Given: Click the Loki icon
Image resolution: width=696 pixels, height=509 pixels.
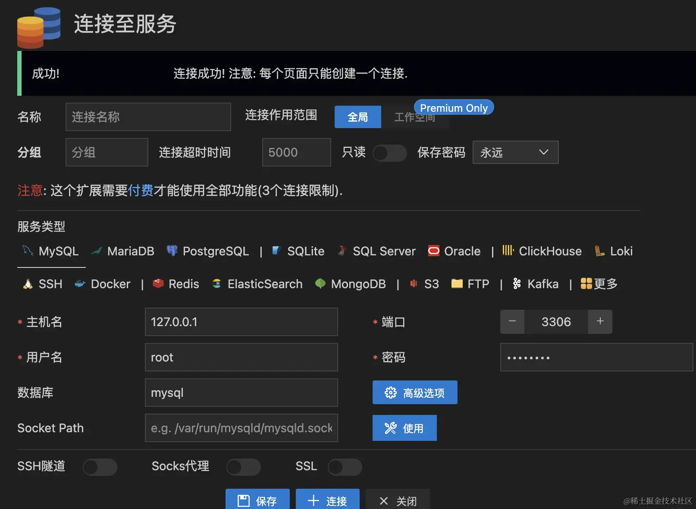Looking at the screenshot, I should (x=599, y=251).
